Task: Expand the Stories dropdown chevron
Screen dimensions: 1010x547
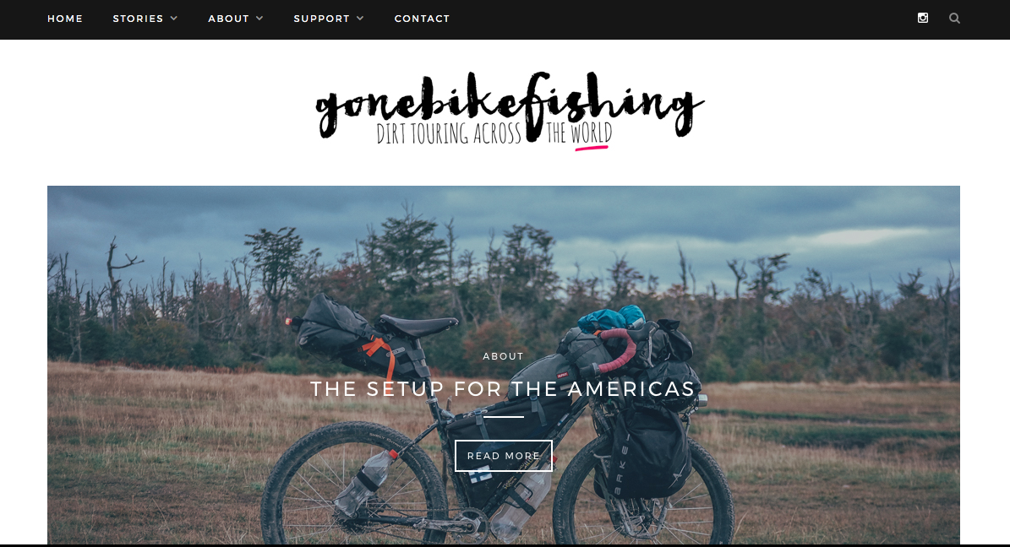Action: pos(174,19)
